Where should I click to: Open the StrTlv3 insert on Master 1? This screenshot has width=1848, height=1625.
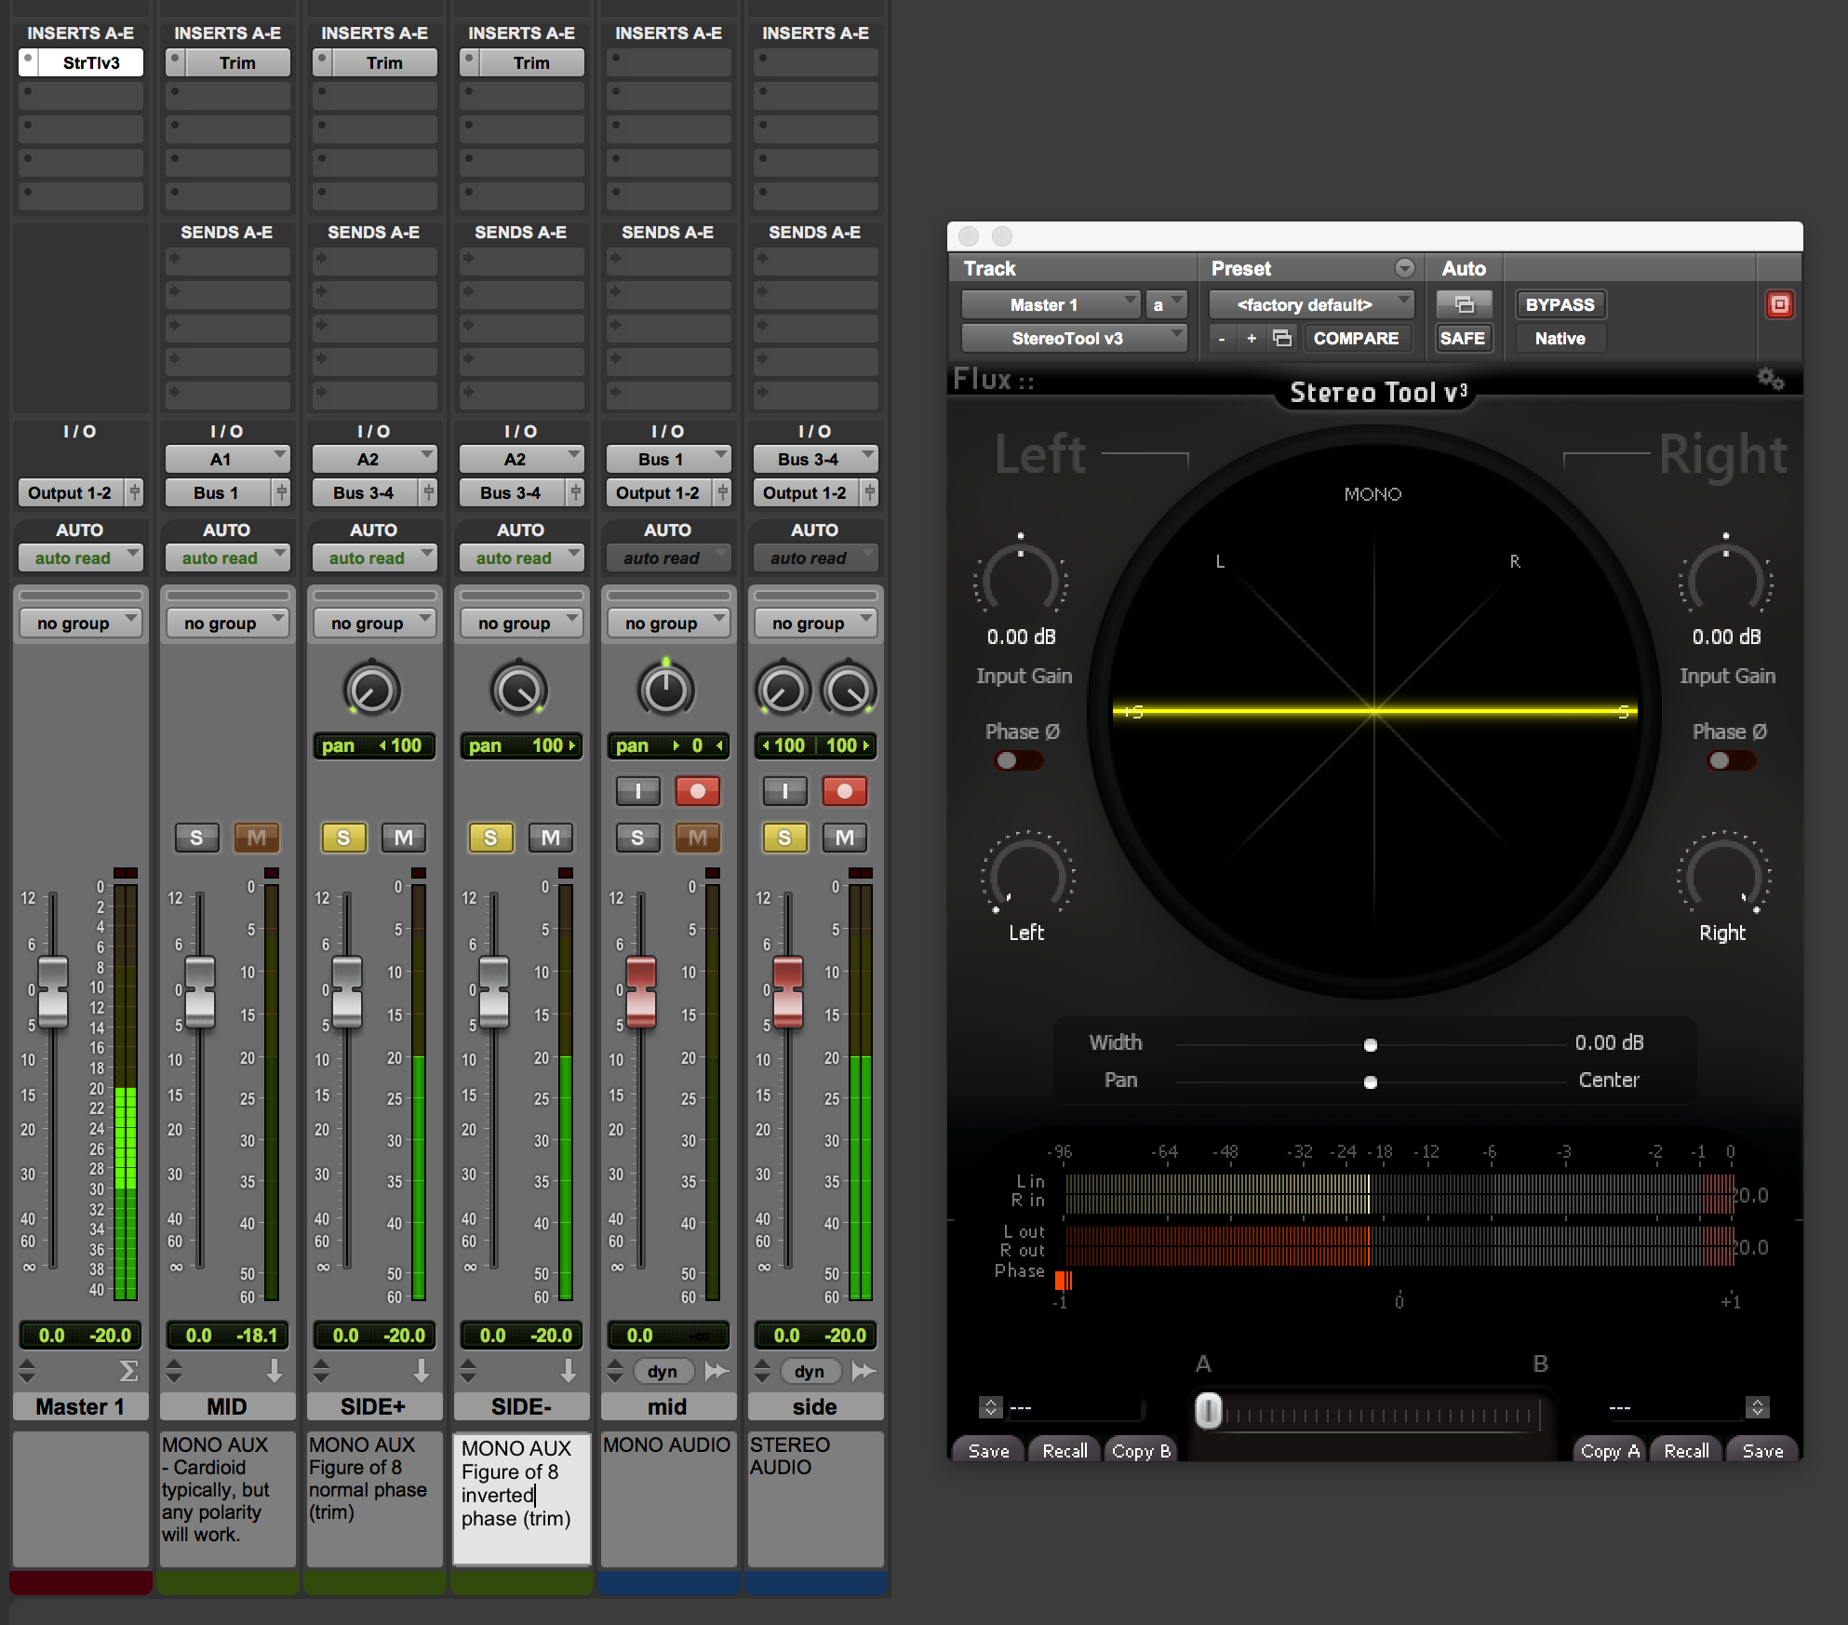[x=91, y=62]
